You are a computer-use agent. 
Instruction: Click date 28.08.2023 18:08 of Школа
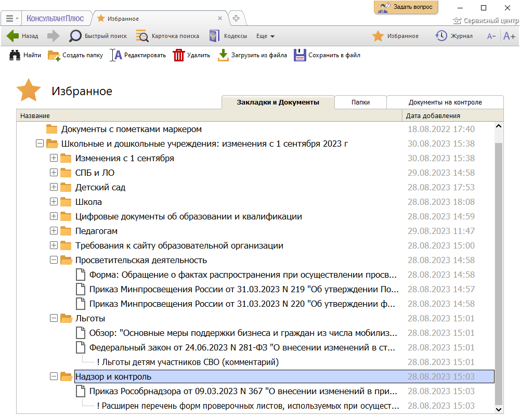click(x=441, y=202)
